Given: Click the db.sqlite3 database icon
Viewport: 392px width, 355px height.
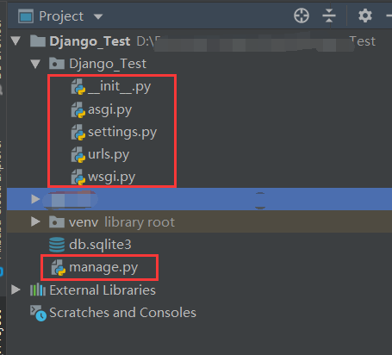Looking at the screenshot, I should point(57,245).
